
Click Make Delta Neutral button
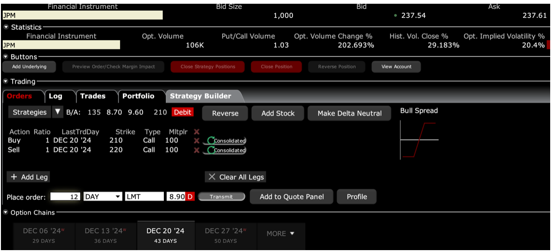point(349,113)
